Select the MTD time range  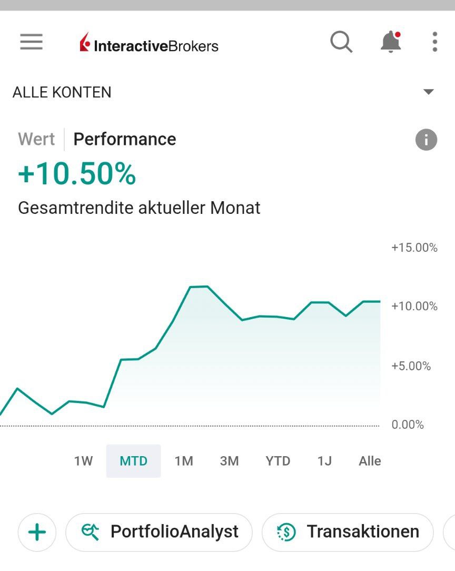tap(133, 461)
